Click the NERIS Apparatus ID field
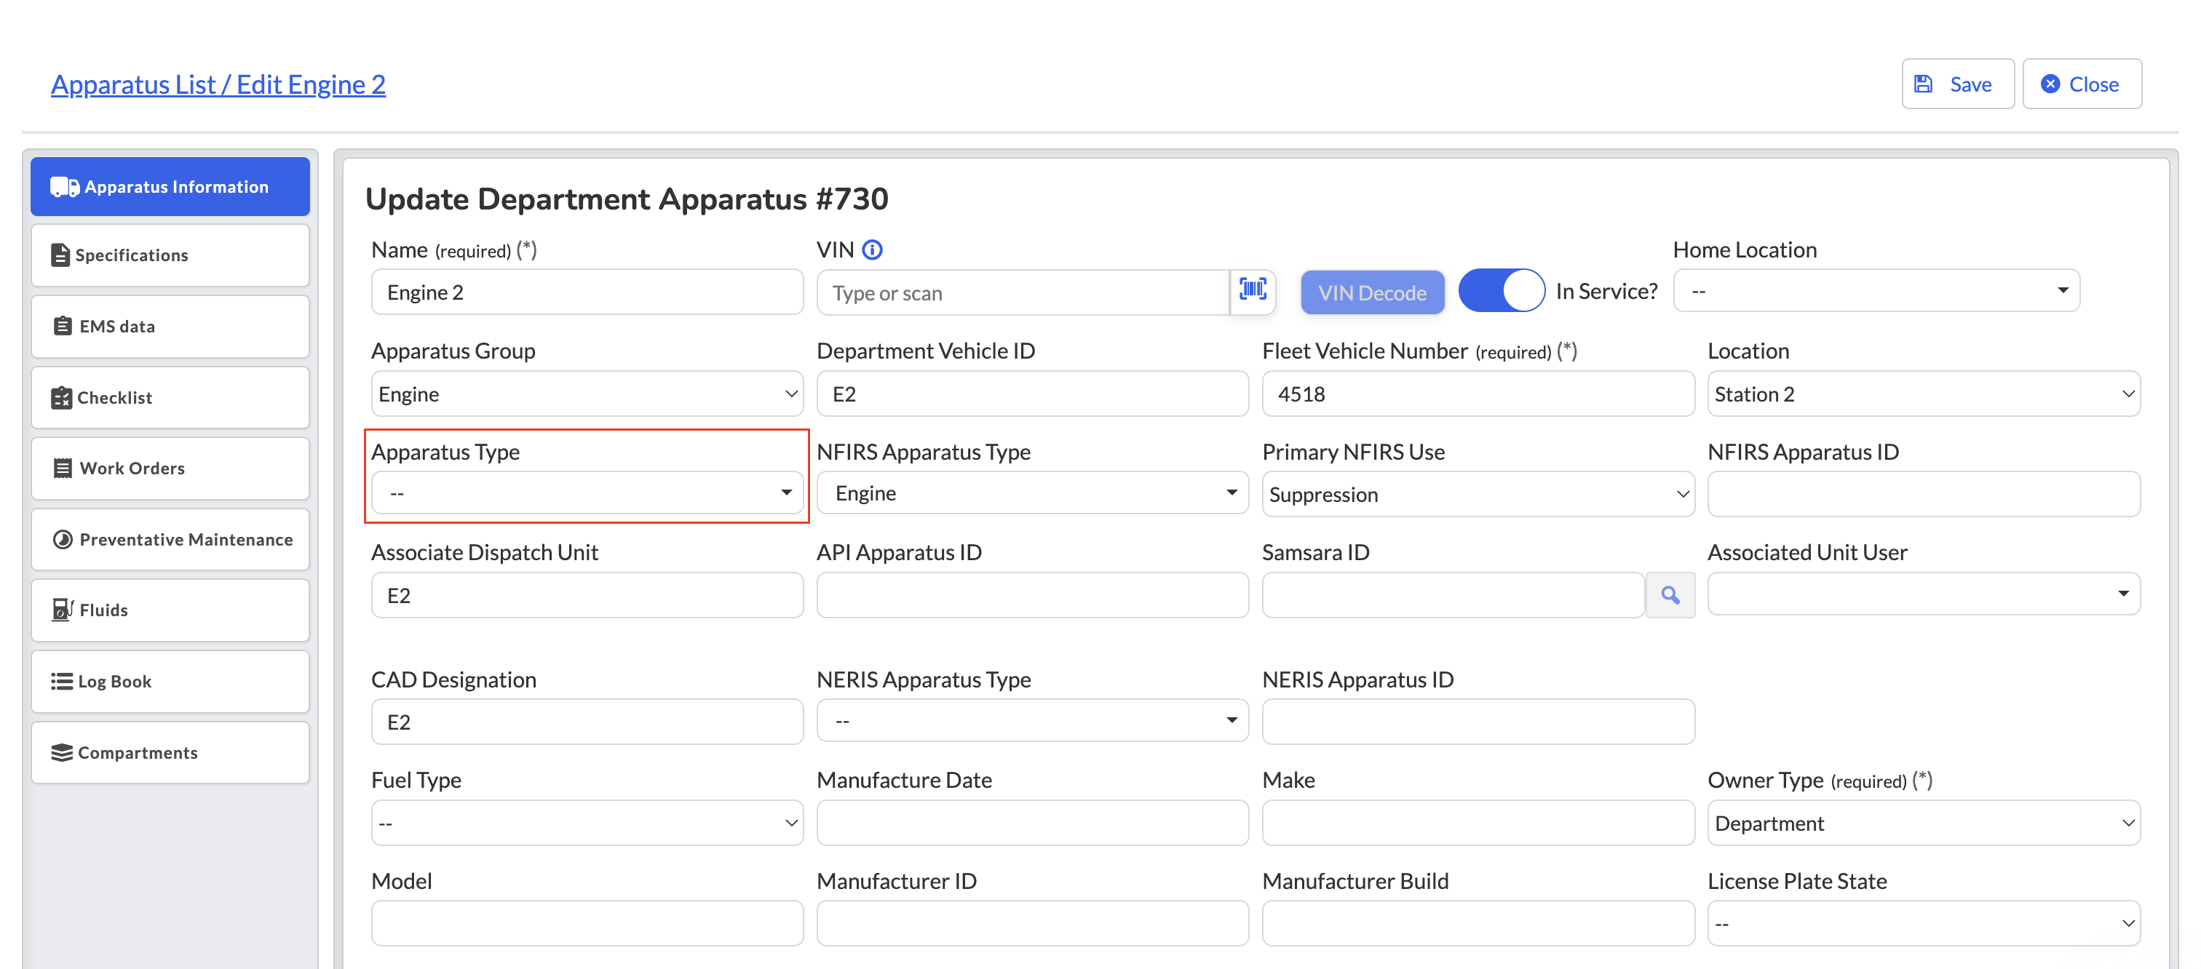2201x969 pixels. point(1478,722)
